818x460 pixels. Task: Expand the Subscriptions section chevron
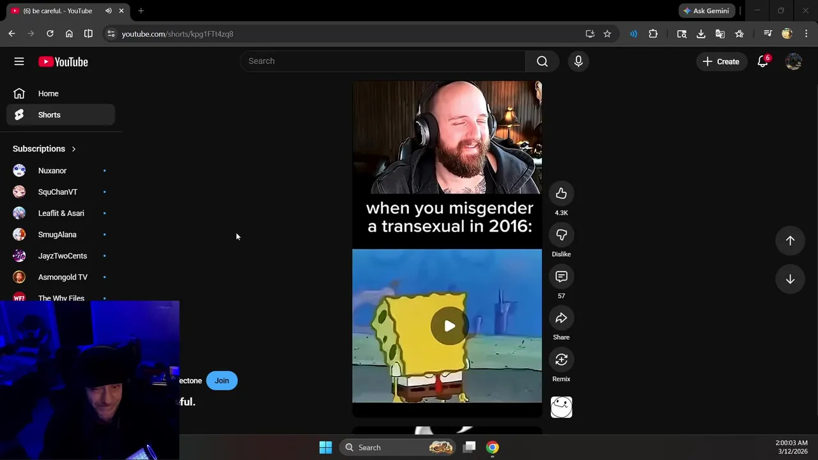(x=73, y=149)
